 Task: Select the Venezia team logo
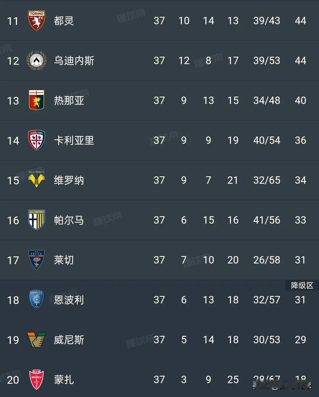click(36, 340)
